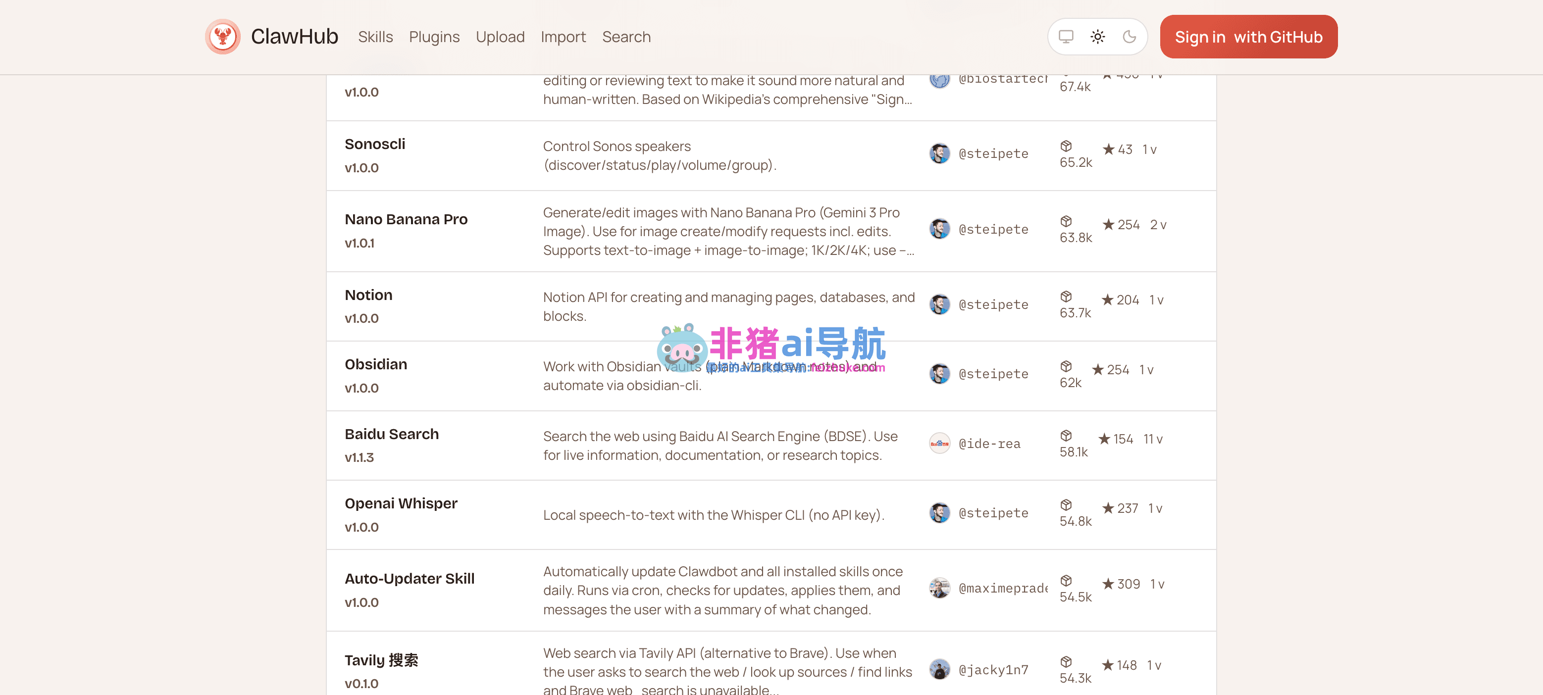
Task: Click the star icon beside 154
Action: tap(1105, 439)
